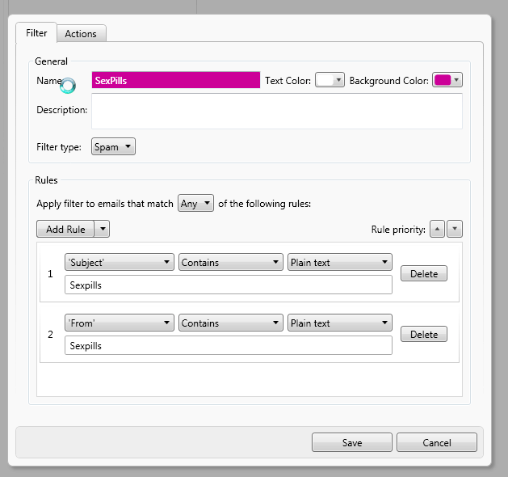
Task: Open rule 2 'From' field dropdown
Action: point(120,323)
